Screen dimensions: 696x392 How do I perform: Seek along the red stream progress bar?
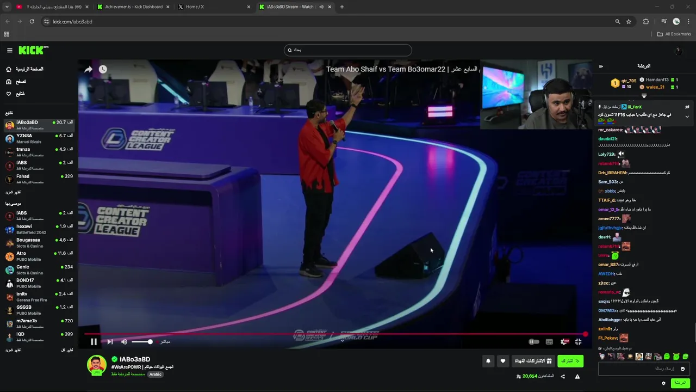coord(335,334)
